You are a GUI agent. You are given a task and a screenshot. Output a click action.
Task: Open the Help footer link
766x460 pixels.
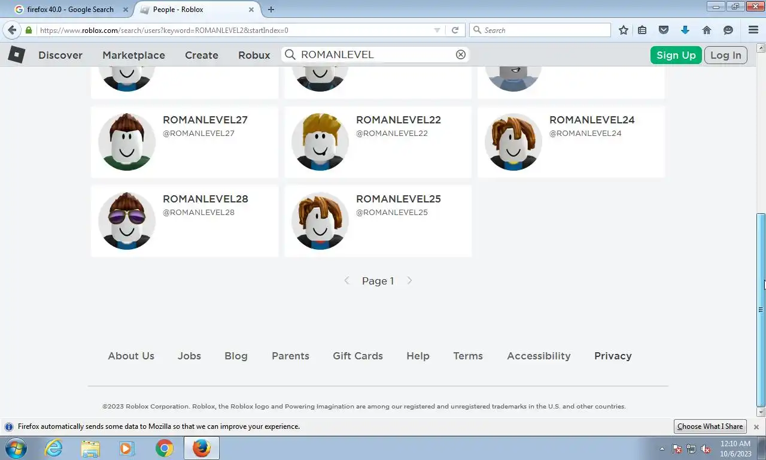418,356
